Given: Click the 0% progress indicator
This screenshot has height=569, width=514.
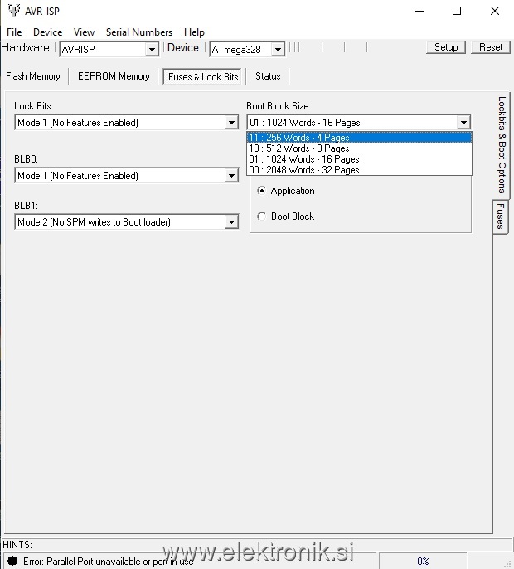Looking at the screenshot, I should point(423,561).
